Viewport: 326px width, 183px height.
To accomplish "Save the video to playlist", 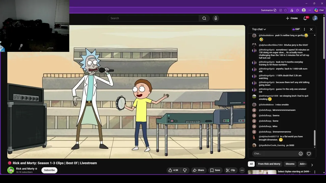I will tap(215, 170).
